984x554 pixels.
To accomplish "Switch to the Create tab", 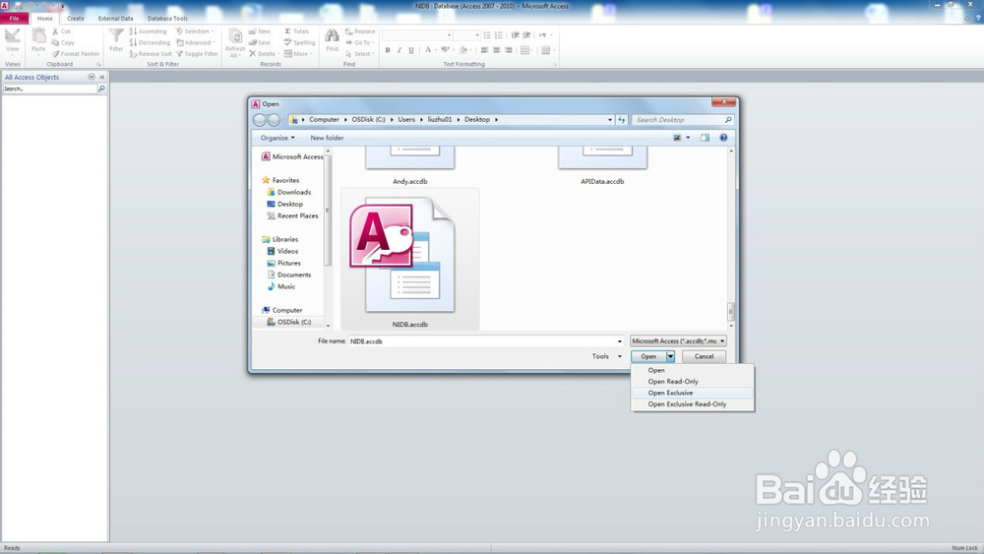I will tap(76, 18).
